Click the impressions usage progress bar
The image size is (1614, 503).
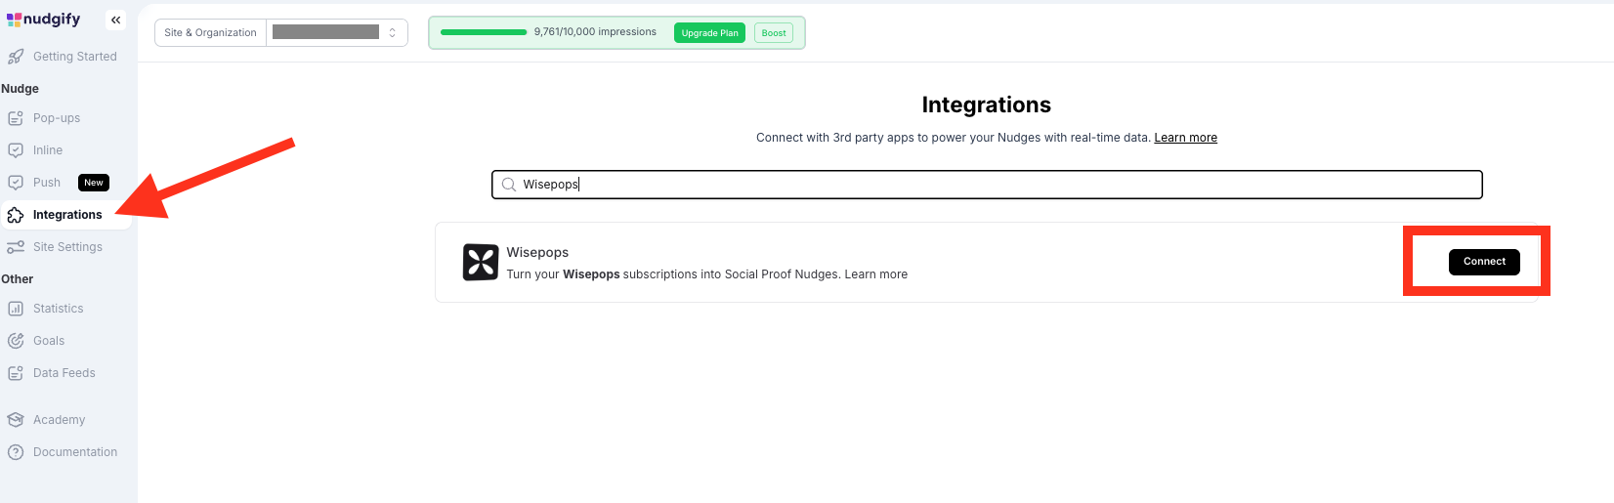(484, 32)
